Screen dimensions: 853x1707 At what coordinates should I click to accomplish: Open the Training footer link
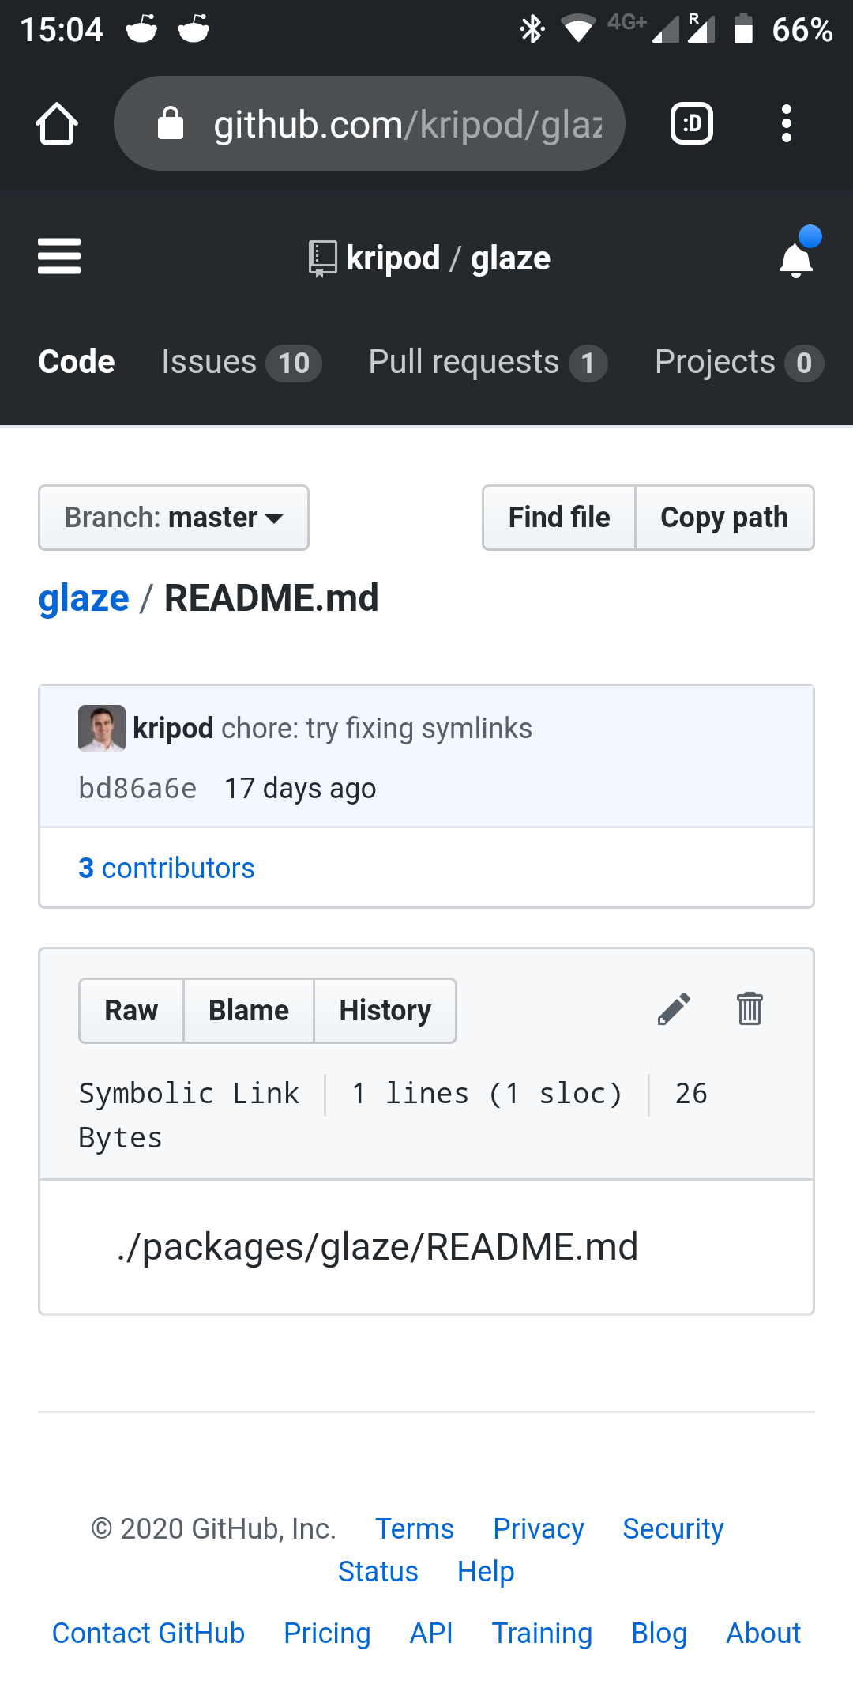click(542, 1633)
